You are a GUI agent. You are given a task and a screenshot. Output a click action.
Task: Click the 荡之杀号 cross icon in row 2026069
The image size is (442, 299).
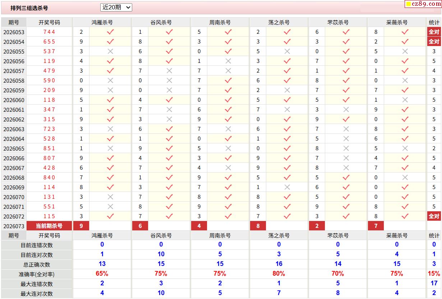(x=287, y=187)
